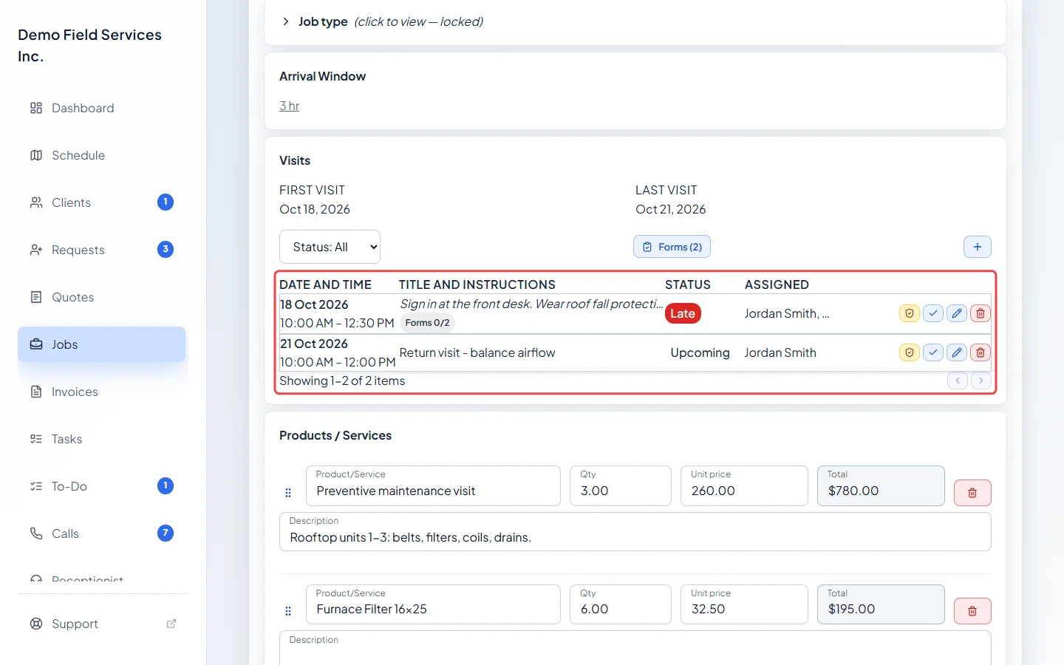The image size is (1064, 665).
Task: Click the phone icon beside Calls
Action: pos(36,533)
